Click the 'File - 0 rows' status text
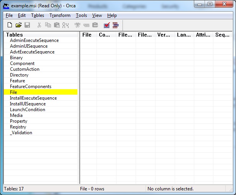The width and height of the screenshot is (236, 195). (x=92, y=189)
